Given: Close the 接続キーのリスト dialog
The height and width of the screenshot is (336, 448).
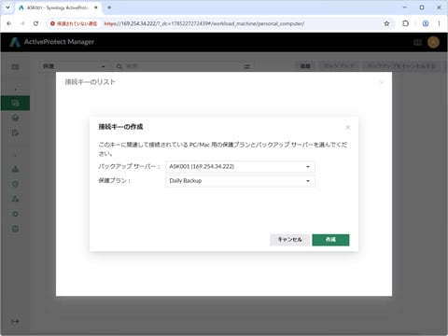Looking at the screenshot, I should click(x=382, y=82).
